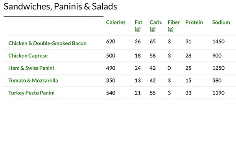Image resolution: width=236 pixels, height=159 pixels.
Task: Click the Fat (g) column header
Action: tap(138, 26)
